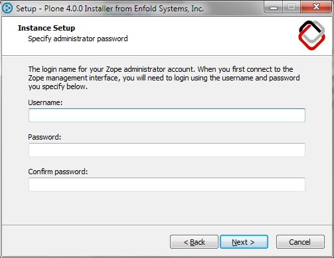Click the 'Enfold Systems, Inc.' portion of title
This screenshot has width=334, height=258.
pyautogui.click(x=169, y=9)
